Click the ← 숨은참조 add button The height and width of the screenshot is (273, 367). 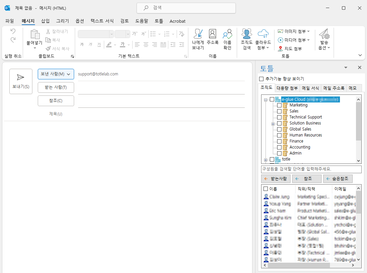click(338, 179)
